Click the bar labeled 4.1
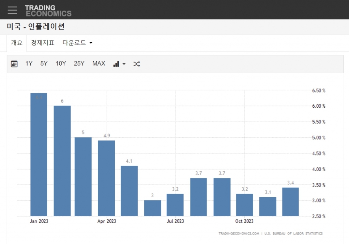 (130, 191)
